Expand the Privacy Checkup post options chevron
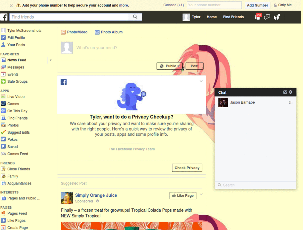Viewport: 306px width, 230px height. (201, 81)
